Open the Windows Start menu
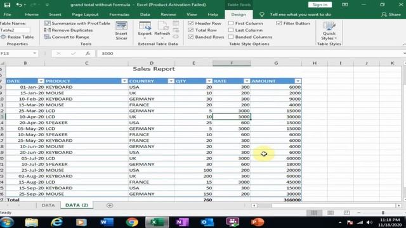 point(7,222)
